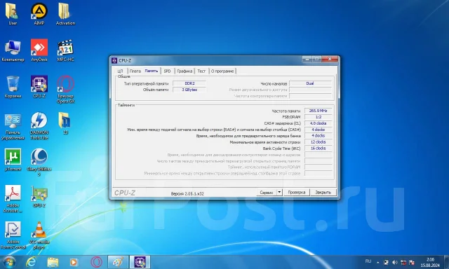Click the Сервис button
449x269 pixels.
pos(267,193)
